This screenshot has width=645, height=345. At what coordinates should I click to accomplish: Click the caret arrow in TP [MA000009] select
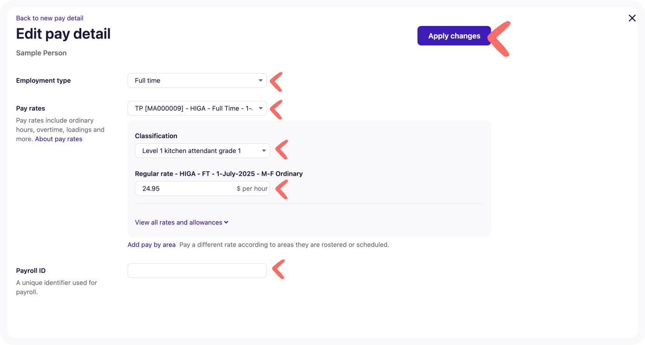coord(261,109)
